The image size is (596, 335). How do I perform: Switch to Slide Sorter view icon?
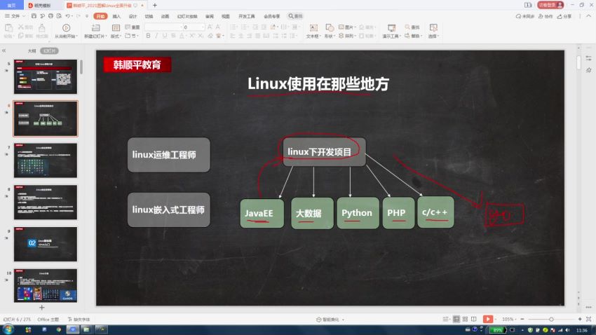click(x=466, y=319)
